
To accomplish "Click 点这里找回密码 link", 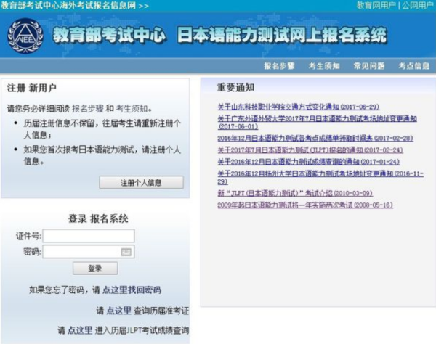I will click(x=132, y=290).
